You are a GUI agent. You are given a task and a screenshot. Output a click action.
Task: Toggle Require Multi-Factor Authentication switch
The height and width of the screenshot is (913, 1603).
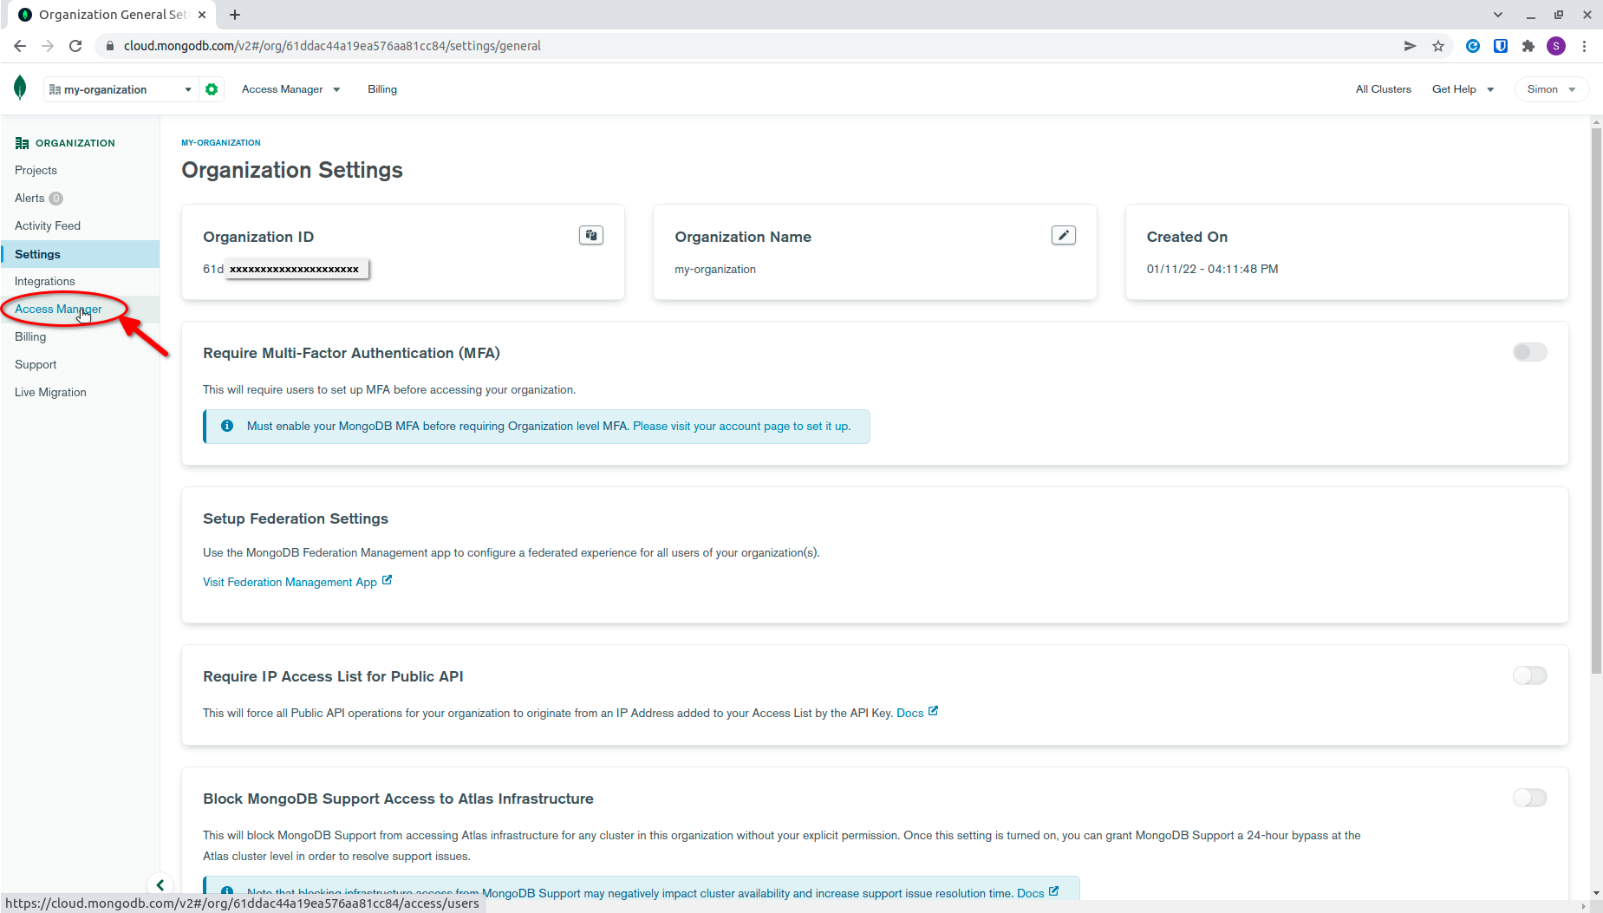pyautogui.click(x=1530, y=352)
